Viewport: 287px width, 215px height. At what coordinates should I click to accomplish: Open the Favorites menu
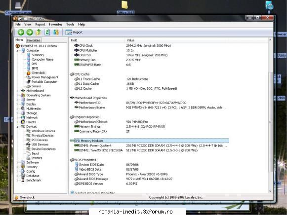(56, 24)
